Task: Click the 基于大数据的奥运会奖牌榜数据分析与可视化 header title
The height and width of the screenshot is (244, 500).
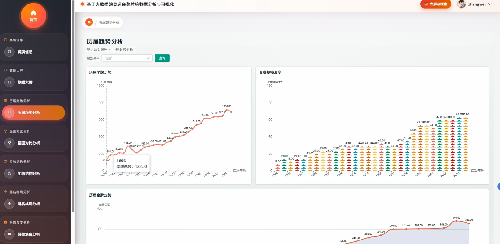Action: (x=130, y=4)
